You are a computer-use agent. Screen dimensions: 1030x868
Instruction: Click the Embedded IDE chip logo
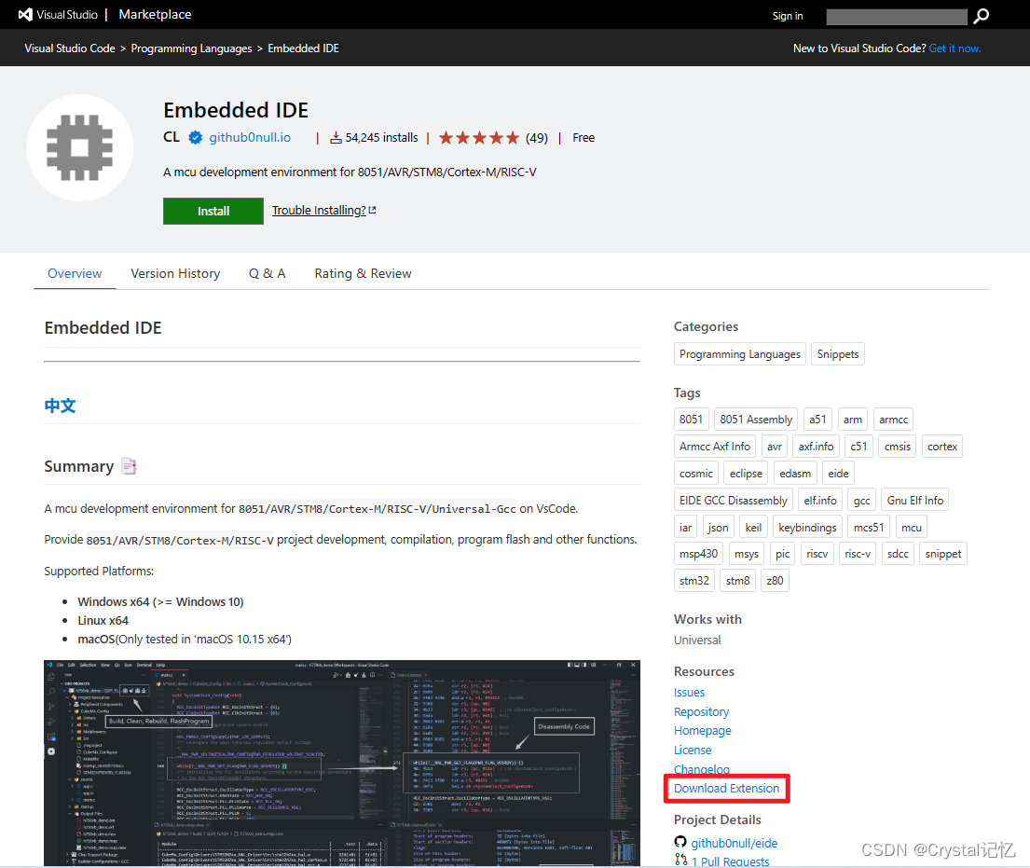[x=79, y=148]
